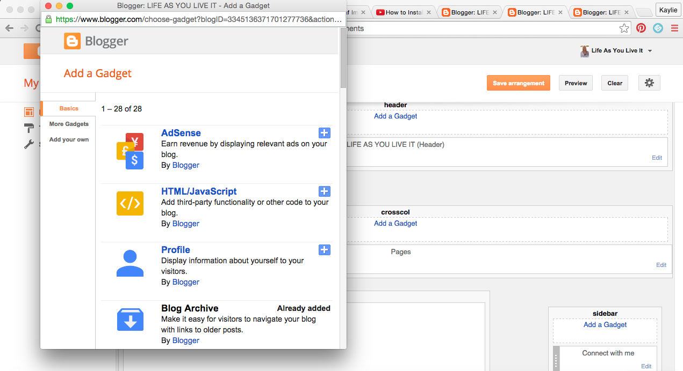Add the HTML/JavaScript gadget with plus icon
The height and width of the screenshot is (371, 683).
click(325, 191)
